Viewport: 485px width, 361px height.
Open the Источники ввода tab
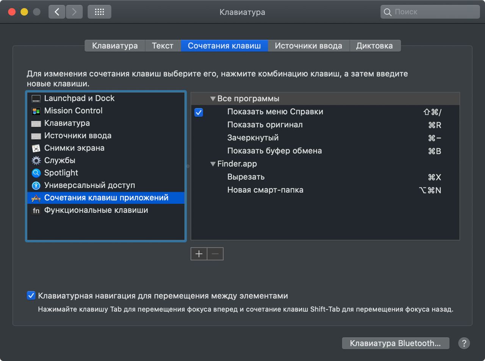(308, 46)
